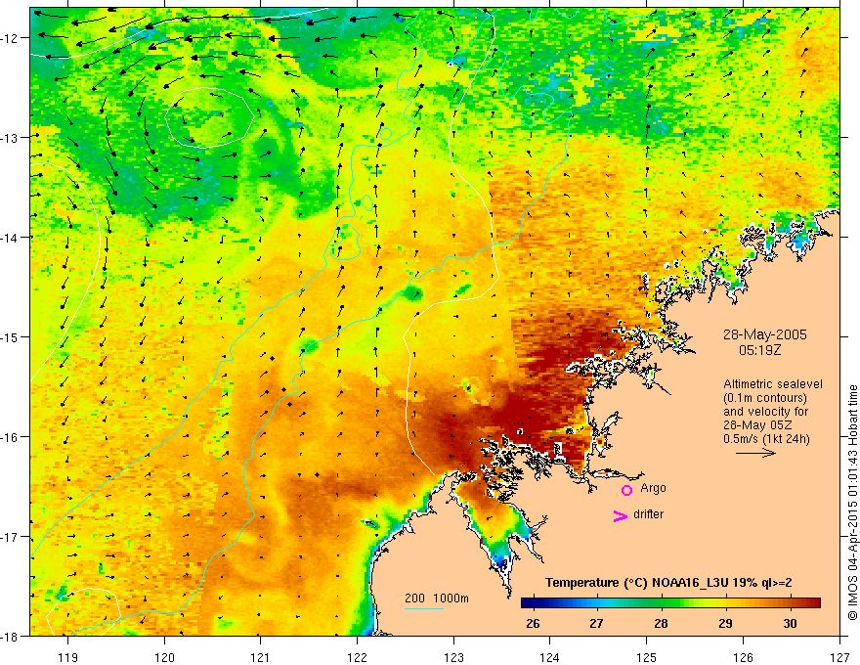This screenshot has height=665, width=860.
Task: Click longitude axis label 122
Action: [x=357, y=657]
